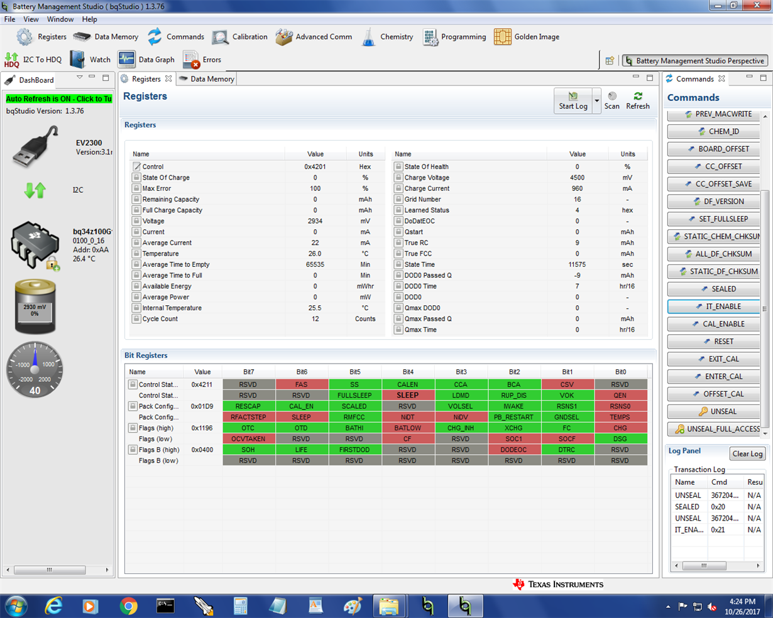Image resolution: width=773 pixels, height=618 pixels.
Task: Toggle lock for Control Status bit register
Action: [x=133, y=384]
